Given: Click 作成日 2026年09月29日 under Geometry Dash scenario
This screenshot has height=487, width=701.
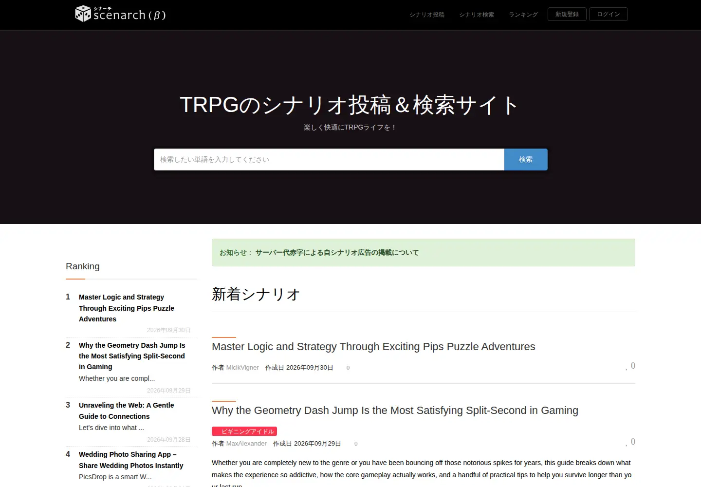Looking at the screenshot, I should coord(307,444).
